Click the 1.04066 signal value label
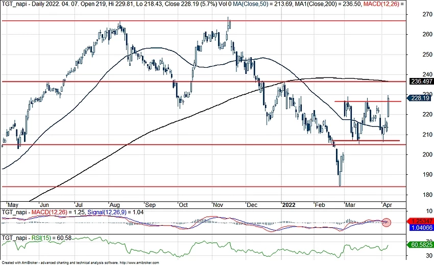This screenshot has width=434, height=265. [421, 228]
